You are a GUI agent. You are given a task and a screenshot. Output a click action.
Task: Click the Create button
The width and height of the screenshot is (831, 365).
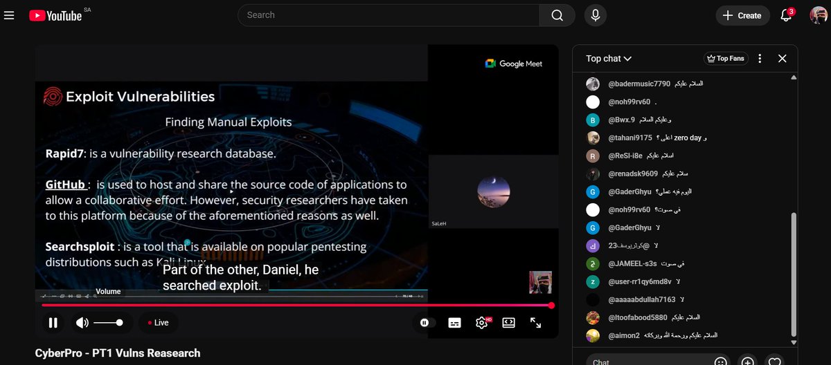point(742,15)
